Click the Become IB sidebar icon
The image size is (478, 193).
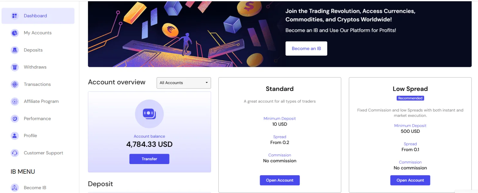coord(14,188)
